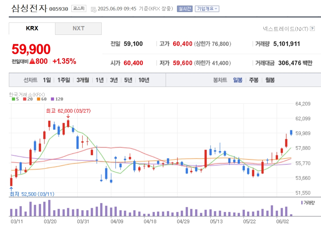Click the tallest red candle near 05/13

[206, 158]
